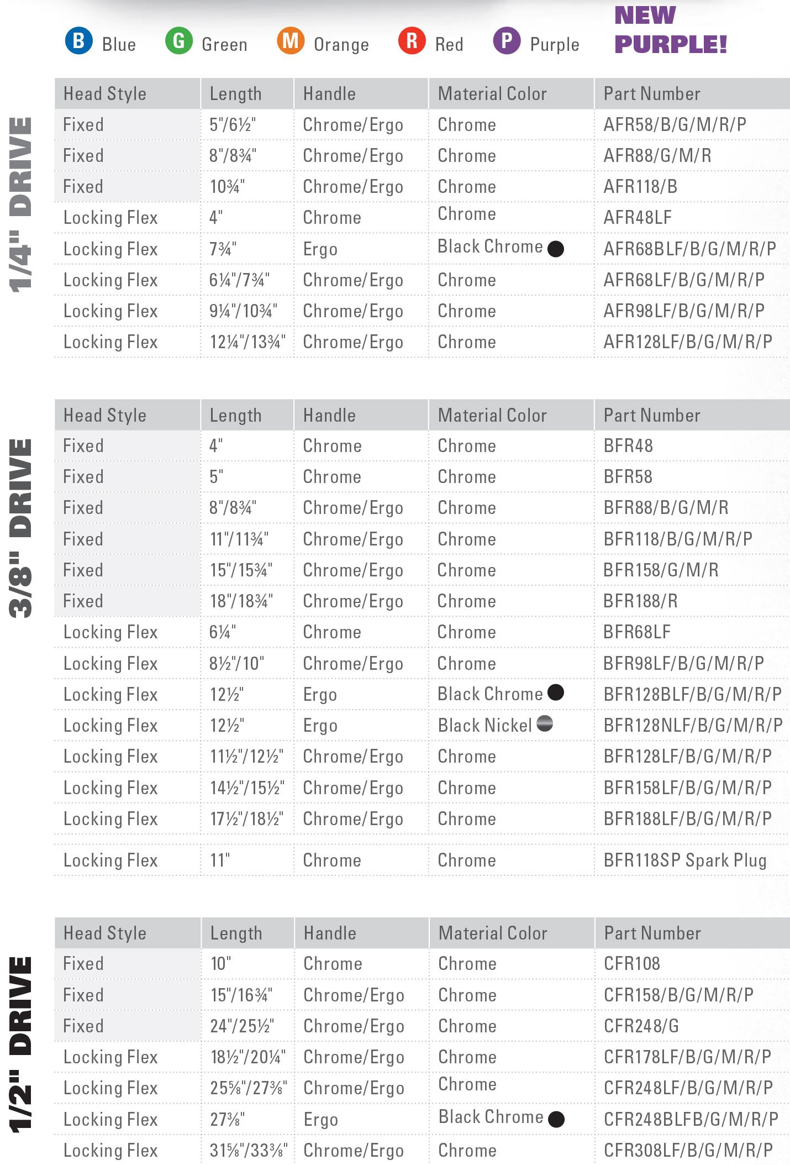Screen dimensions: 790x1165
Task: Click Black Chrome dot in AFR68BLF row
Action: 555,249
